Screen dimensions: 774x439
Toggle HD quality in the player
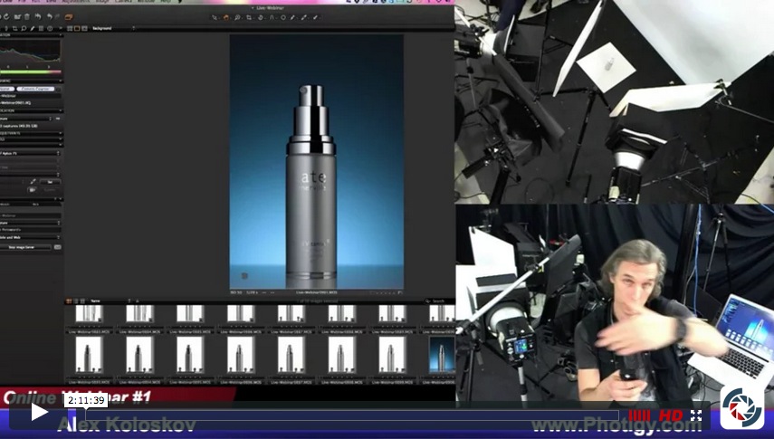click(671, 415)
